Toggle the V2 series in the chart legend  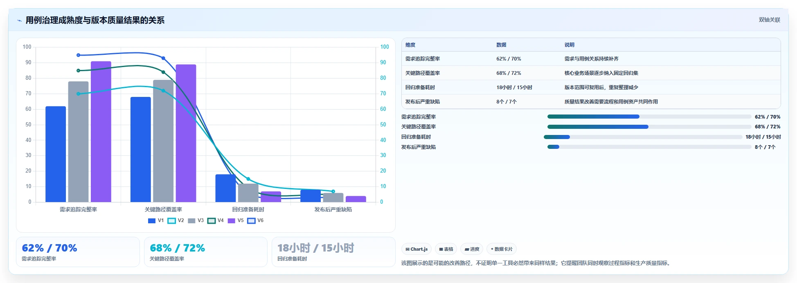click(x=176, y=220)
